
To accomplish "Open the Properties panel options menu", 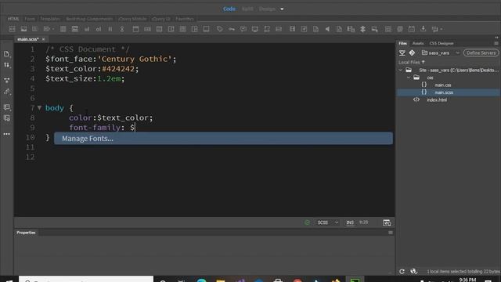I will click(x=391, y=233).
